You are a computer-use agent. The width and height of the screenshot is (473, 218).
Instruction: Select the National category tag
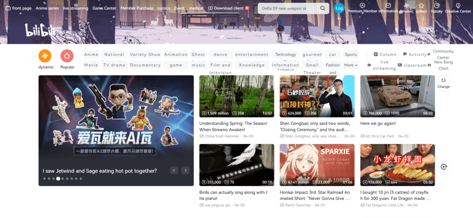coord(115,54)
